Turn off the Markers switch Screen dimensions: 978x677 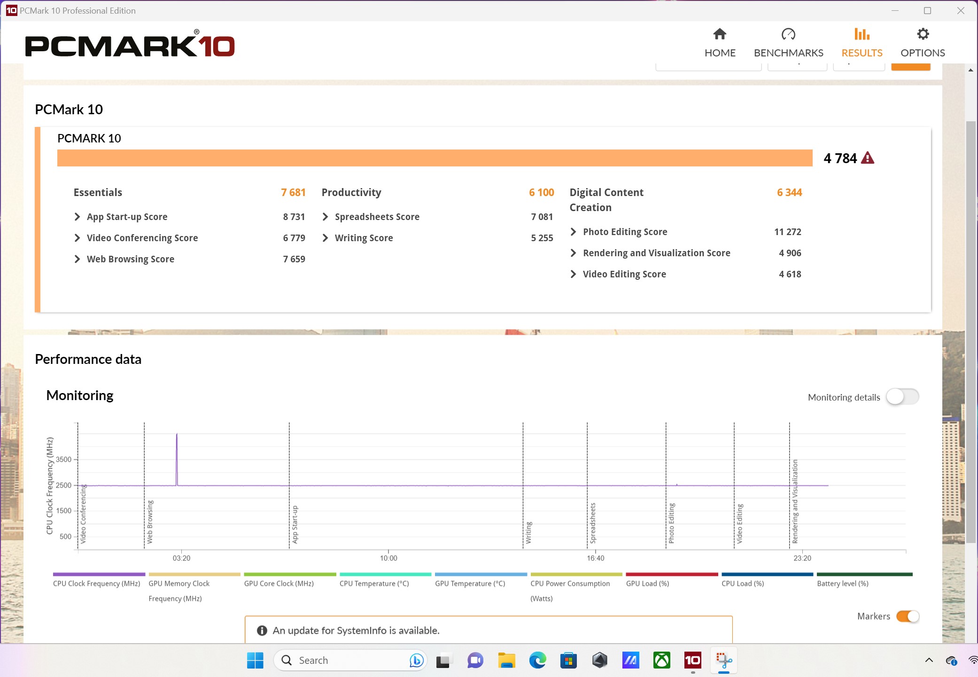pos(908,616)
